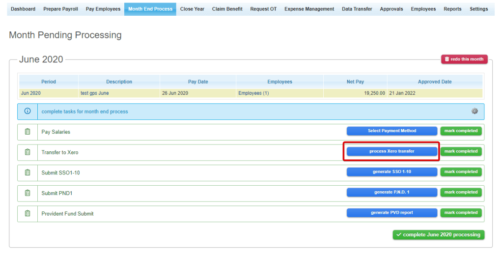Open the Employees (1) link in the table
Screen dimensions: 503x256
pos(253,93)
